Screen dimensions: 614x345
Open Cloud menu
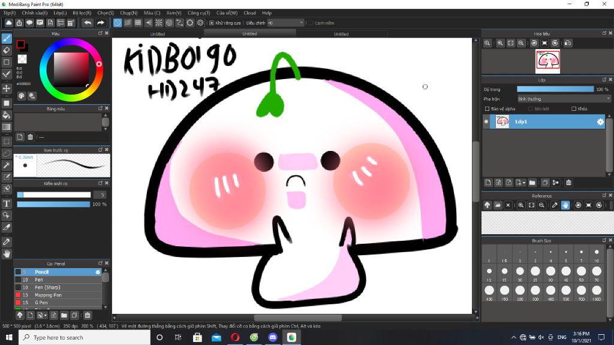(249, 13)
